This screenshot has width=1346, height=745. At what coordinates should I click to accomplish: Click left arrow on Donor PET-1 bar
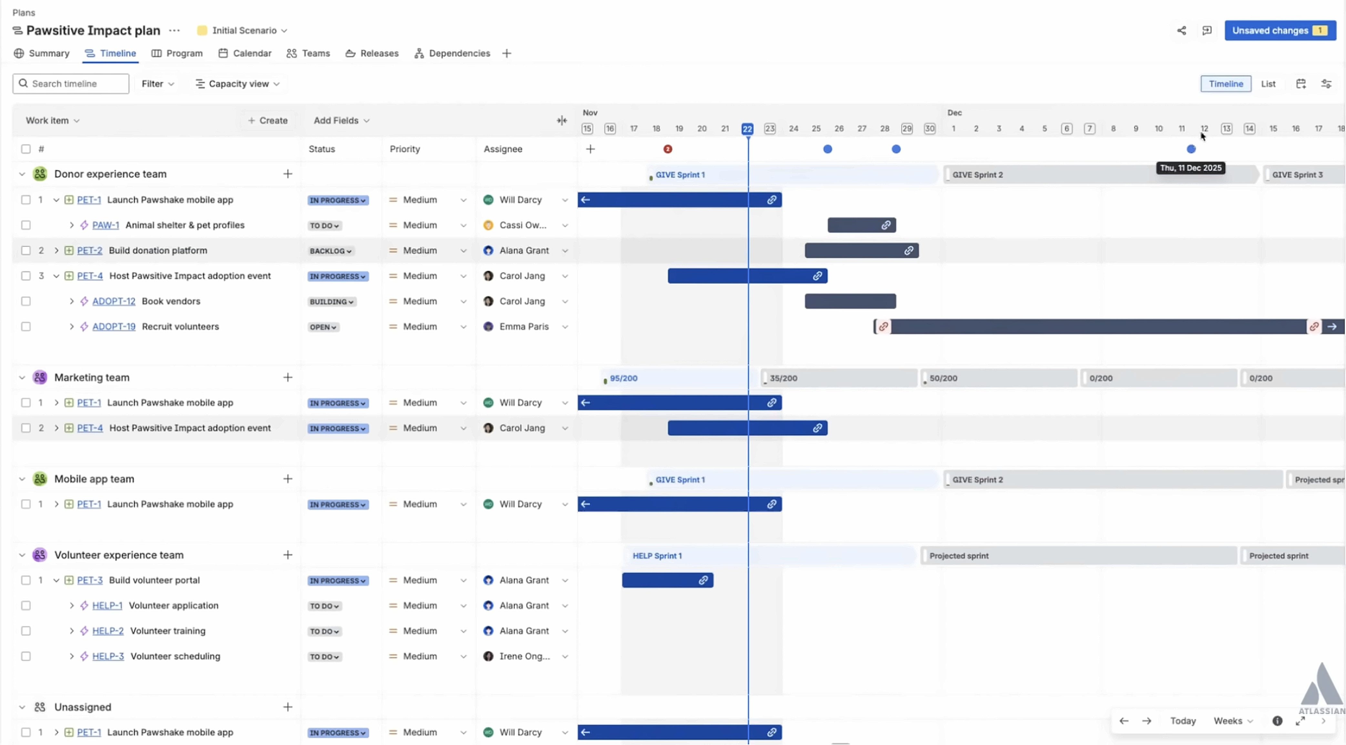pos(586,199)
